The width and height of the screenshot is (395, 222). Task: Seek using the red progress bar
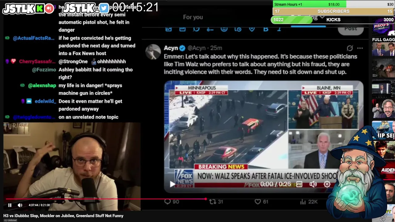click(x=106, y=199)
